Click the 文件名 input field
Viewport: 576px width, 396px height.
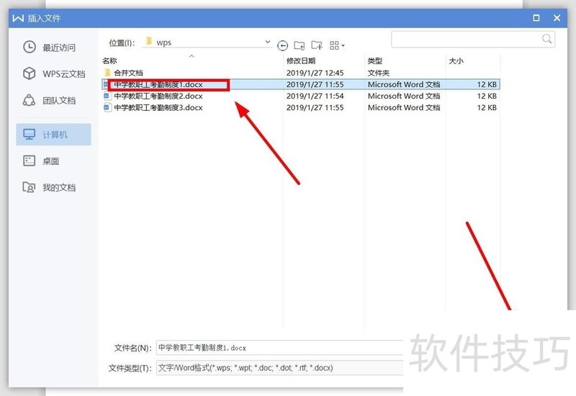(x=280, y=348)
